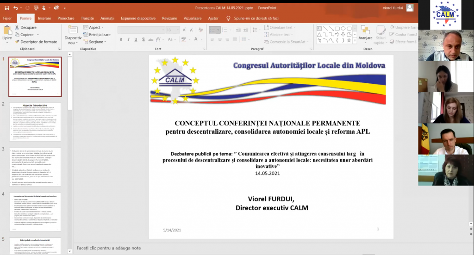Select the star shape in shapes gallery
474x255 pixels.
[349, 40]
